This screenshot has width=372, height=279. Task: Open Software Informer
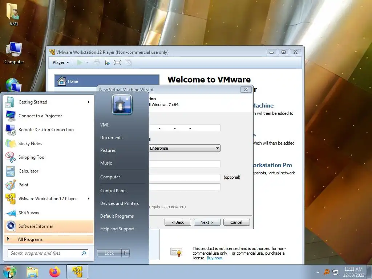pos(49,226)
